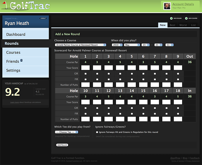Click the In total 36 value
This screenshot has height=165, width=202.
pyautogui.click(x=190, y=96)
